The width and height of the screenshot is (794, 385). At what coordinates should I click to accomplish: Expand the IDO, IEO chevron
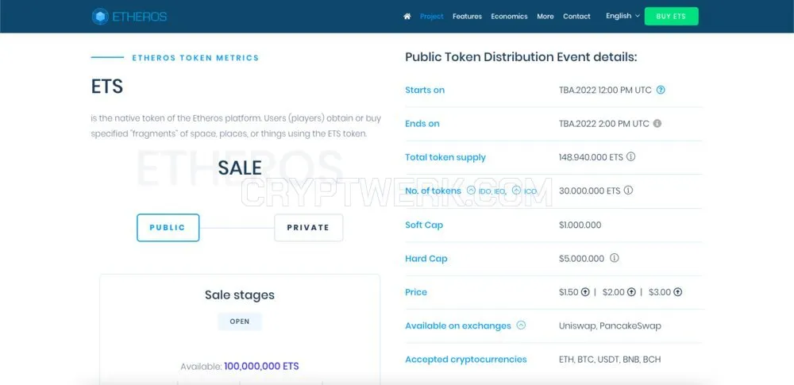pyautogui.click(x=471, y=191)
